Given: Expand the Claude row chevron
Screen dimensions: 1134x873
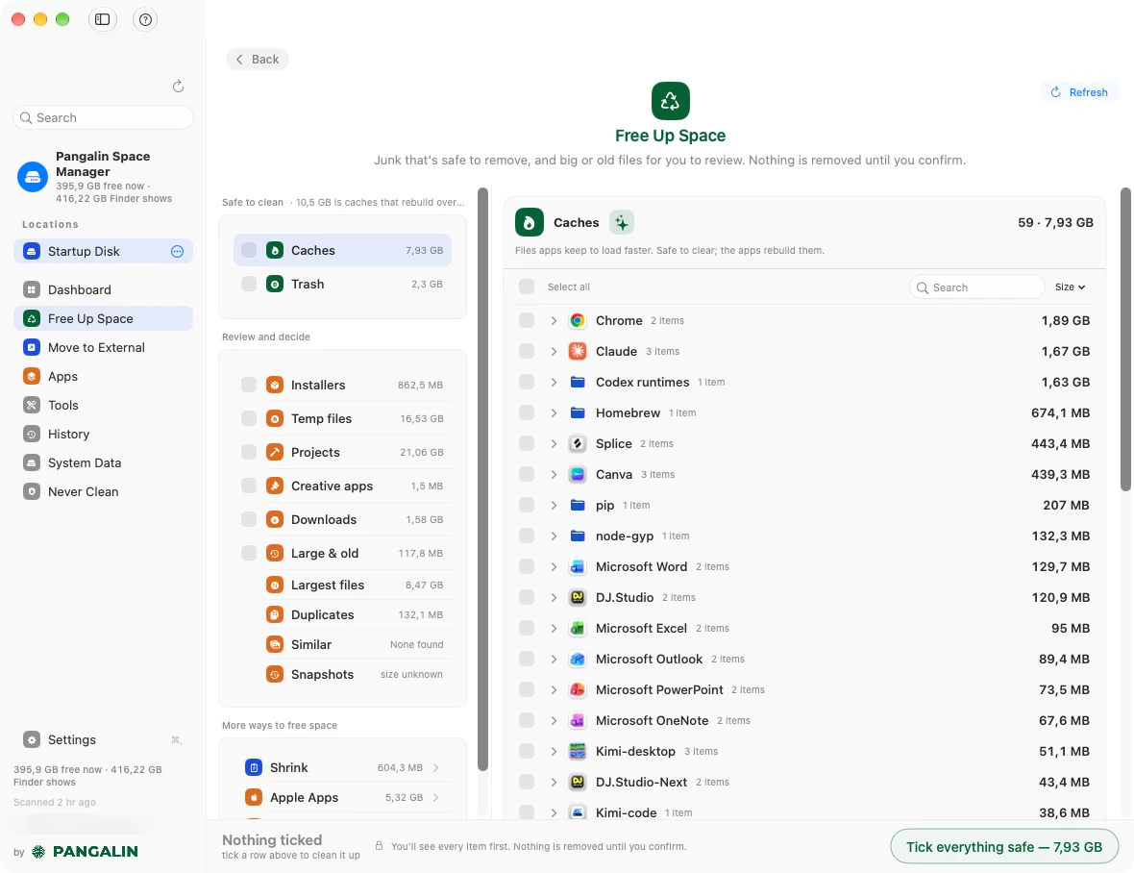Looking at the screenshot, I should click(x=554, y=352).
